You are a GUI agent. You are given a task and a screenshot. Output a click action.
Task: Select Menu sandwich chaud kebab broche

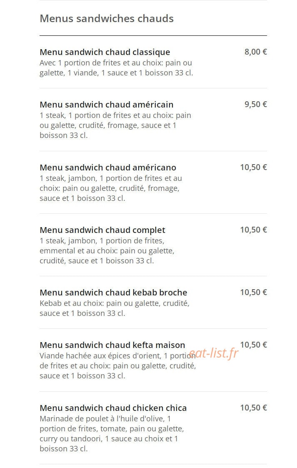[x=113, y=293]
